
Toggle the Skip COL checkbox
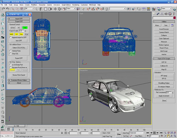pyautogui.click(x=10, y=54)
